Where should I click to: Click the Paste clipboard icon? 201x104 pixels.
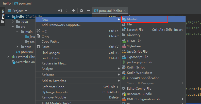click(38, 47)
